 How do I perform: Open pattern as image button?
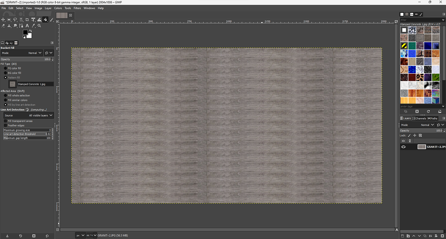440,112
